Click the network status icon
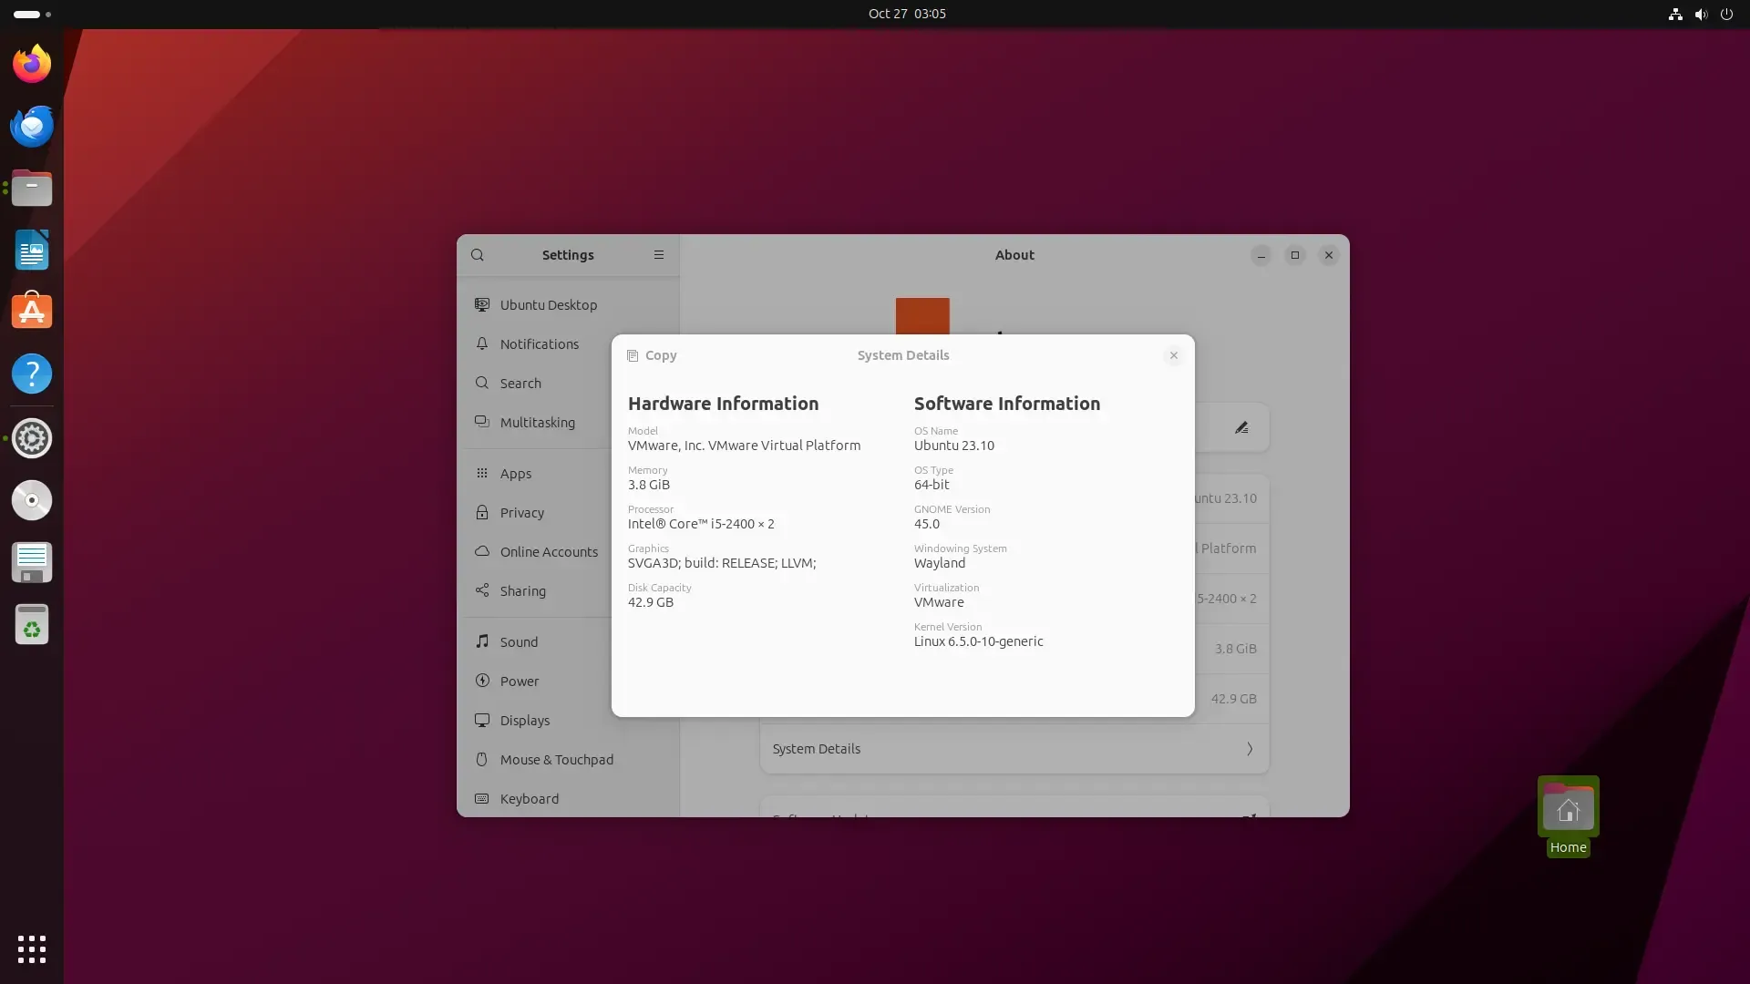Image resolution: width=1750 pixels, height=984 pixels. pyautogui.click(x=1675, y=14)
